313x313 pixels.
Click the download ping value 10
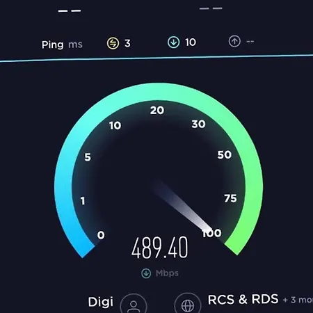click(x=191, y=42)
